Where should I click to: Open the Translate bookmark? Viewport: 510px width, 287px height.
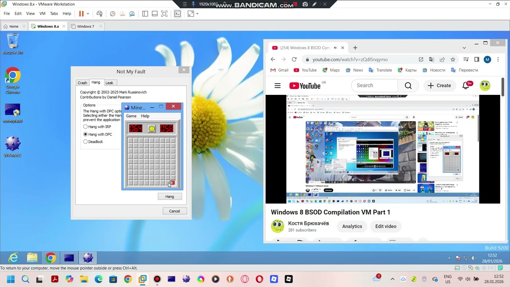tap(380, 70)
